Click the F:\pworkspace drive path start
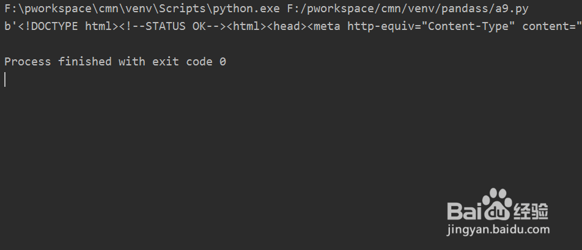 [x=48, y=10]
